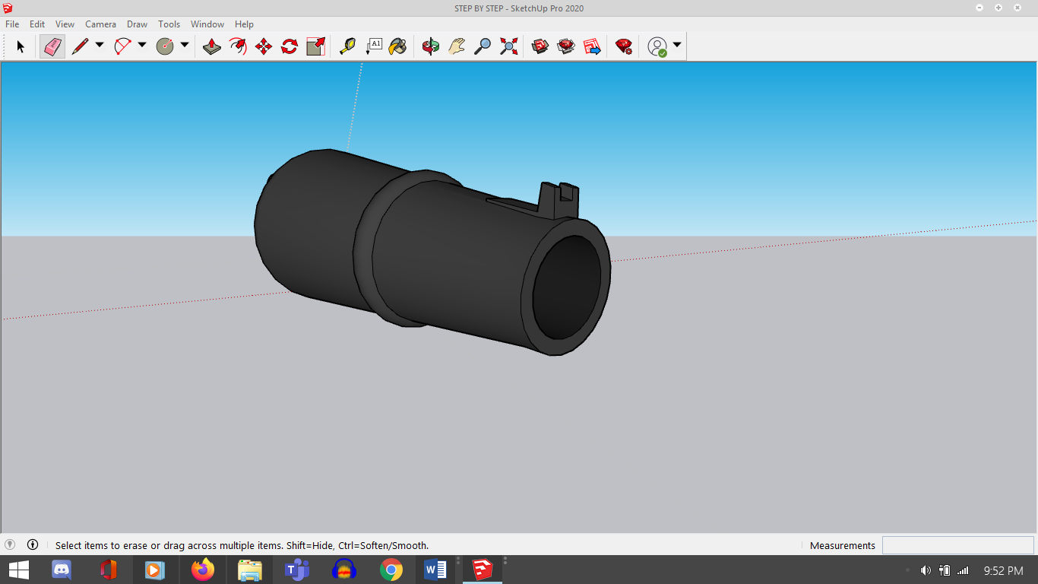Pick the Line pencil tool

pyautogui.click(x=80, y=46)
